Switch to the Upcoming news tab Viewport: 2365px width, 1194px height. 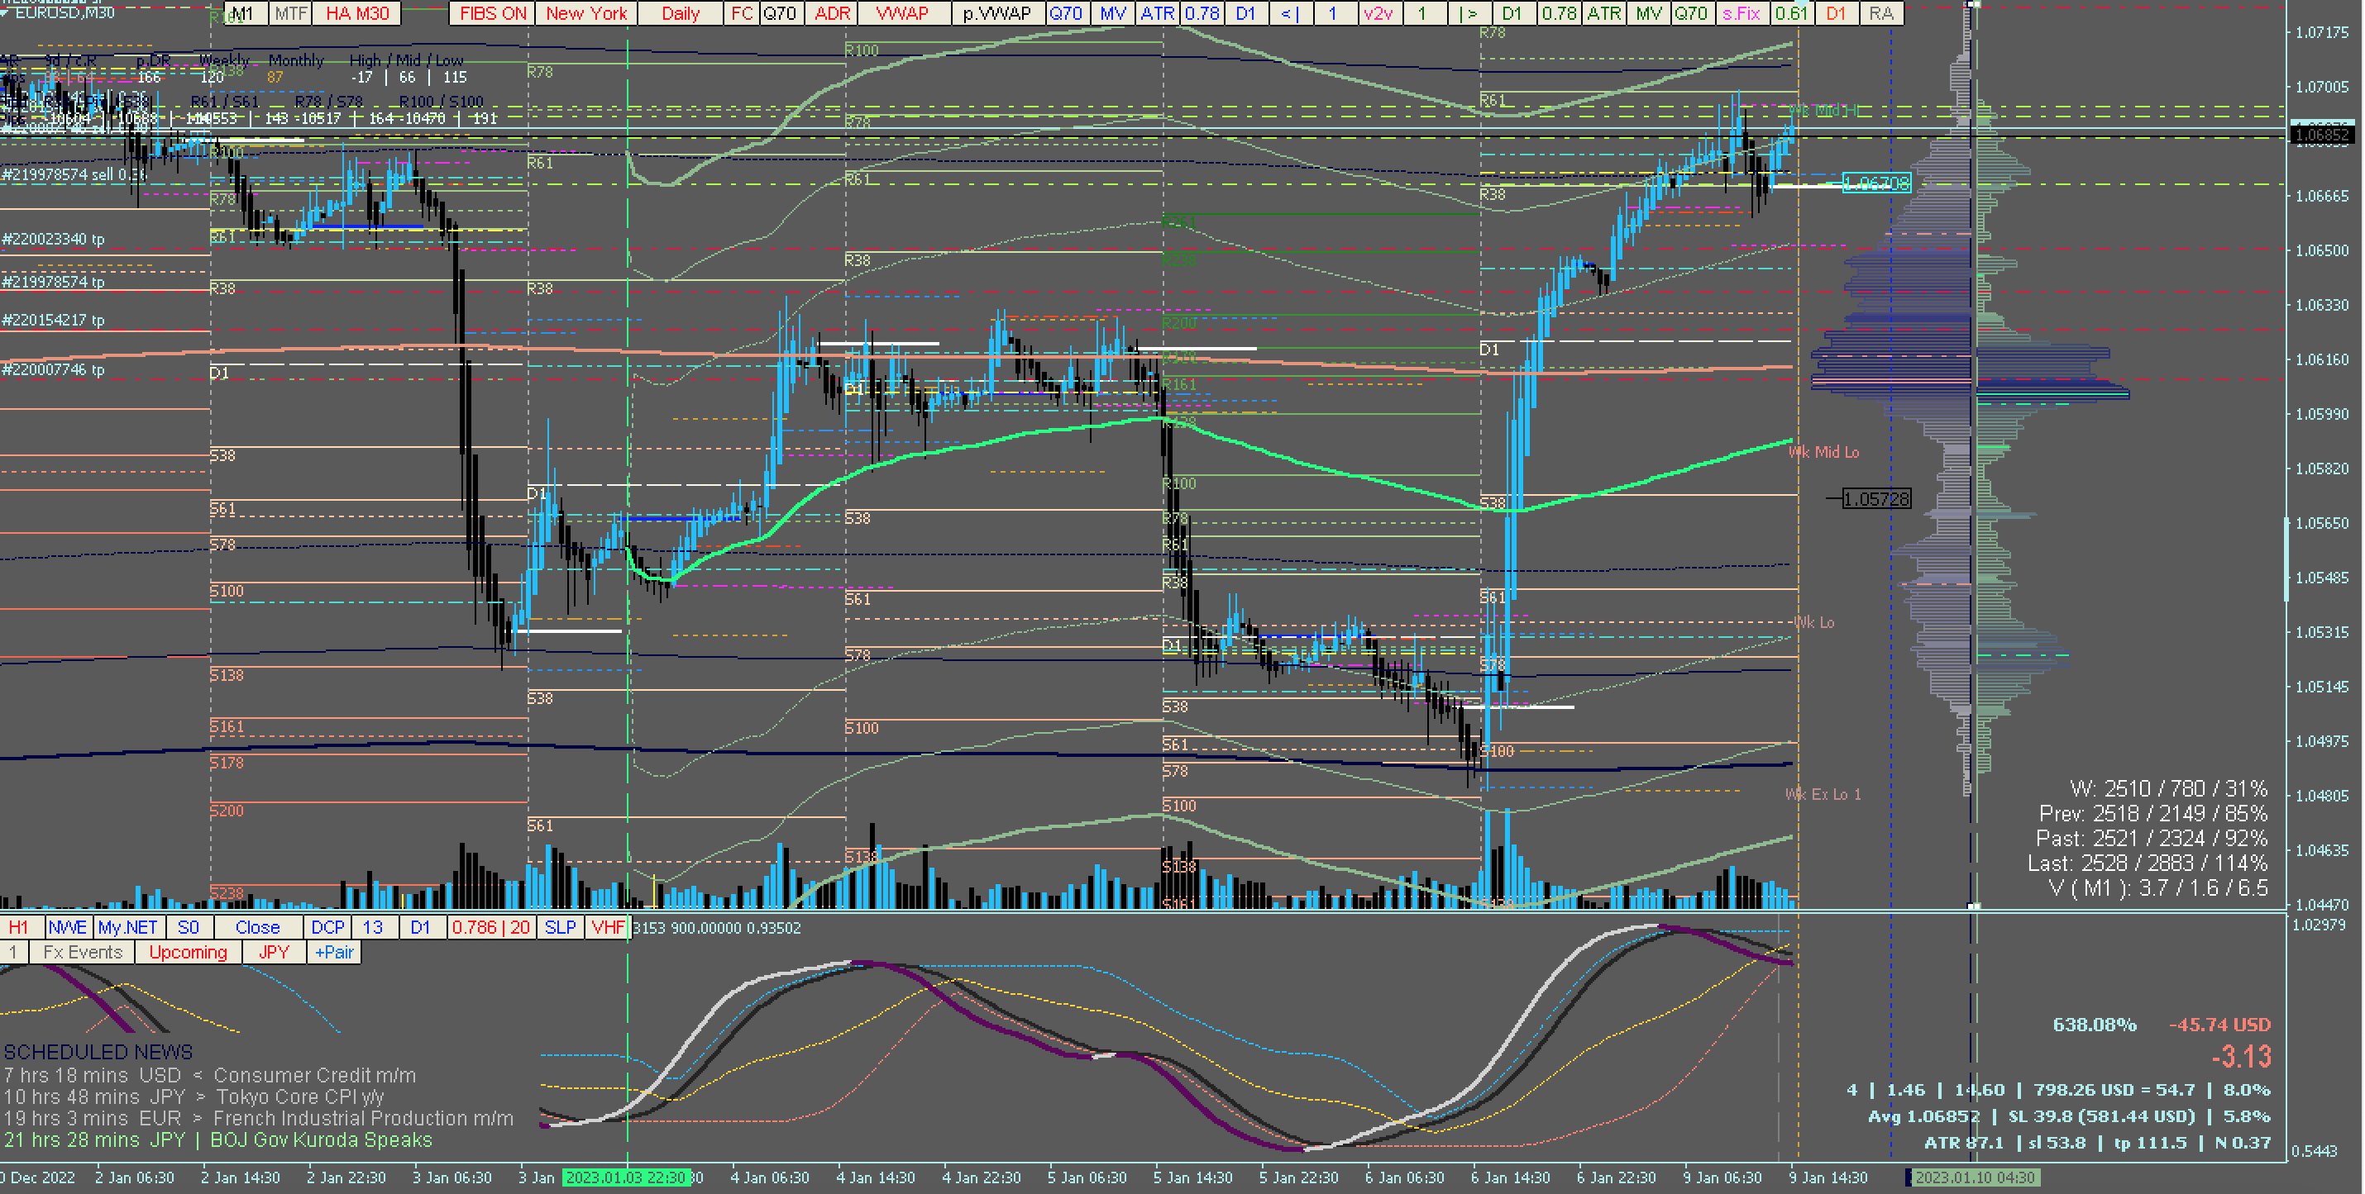coord(189,952)
